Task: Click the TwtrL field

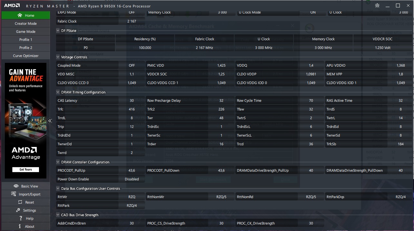Action: [x=369, y=118]
